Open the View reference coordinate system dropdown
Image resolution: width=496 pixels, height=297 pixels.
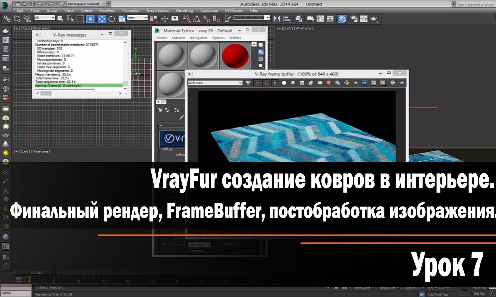pyautogui.click(x=137, y=18)
